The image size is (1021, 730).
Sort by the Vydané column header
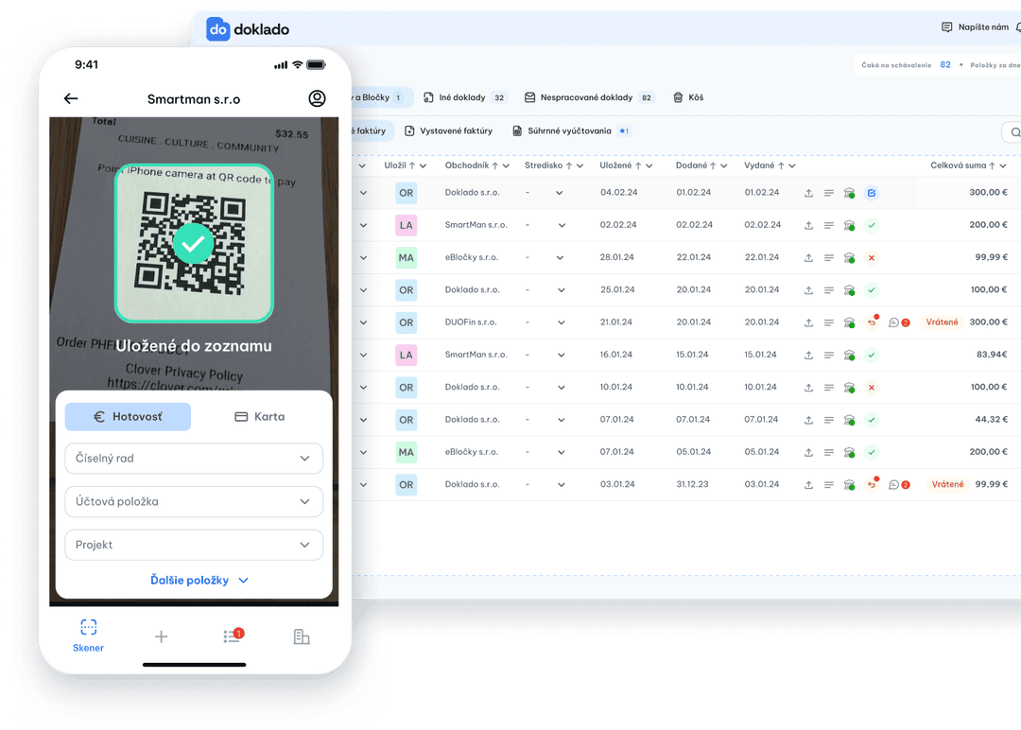[770, 165]
